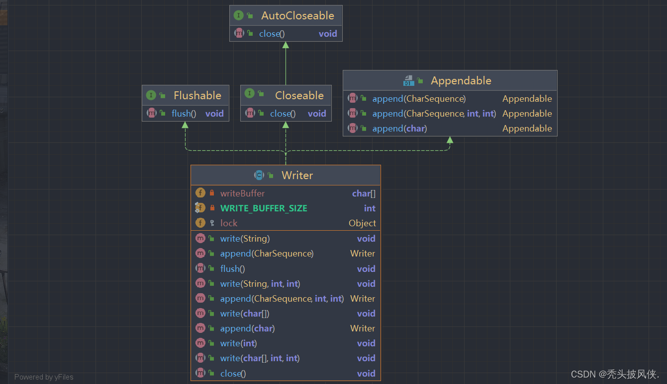Click static field icon beside WRITE_BUFFER_SIZE
Image resolution: width=667 pixels, height=384 pixels.
[200, 208]
